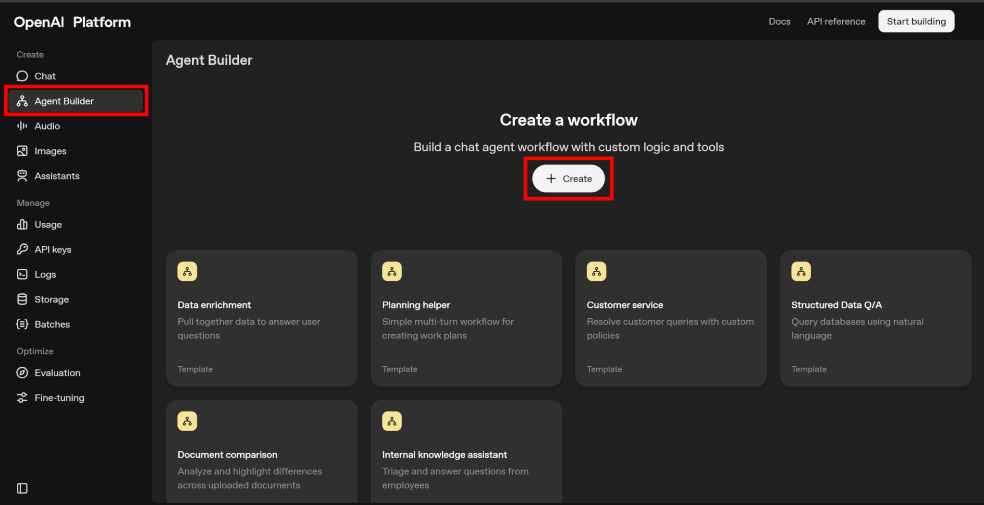Click the Audio waveform icon in sidebar
Screen dimensions: 984x505
click(x=22, y=126)
